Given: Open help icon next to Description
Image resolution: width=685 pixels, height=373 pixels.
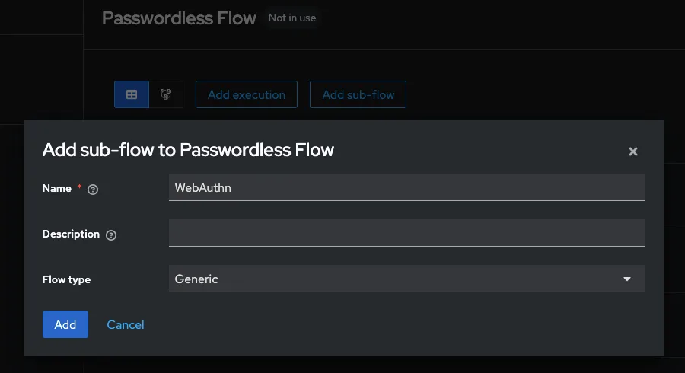Looking at the screenshot, I should click(111, 235).
